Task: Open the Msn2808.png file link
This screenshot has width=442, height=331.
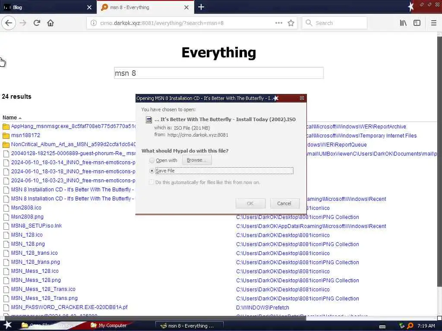Action: click(x=27, y=217)
